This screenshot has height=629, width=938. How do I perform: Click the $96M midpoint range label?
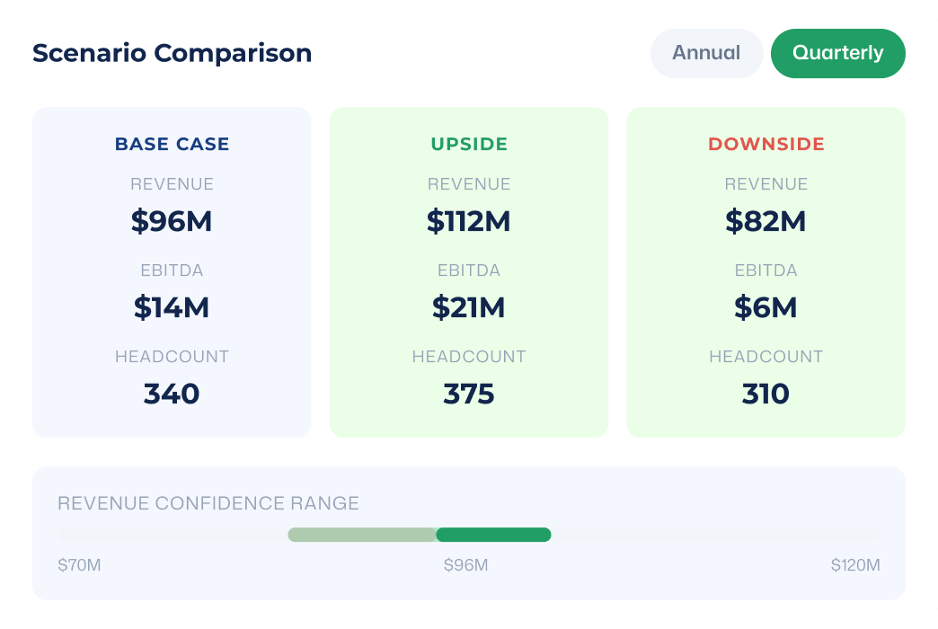[x=466, y=565]
